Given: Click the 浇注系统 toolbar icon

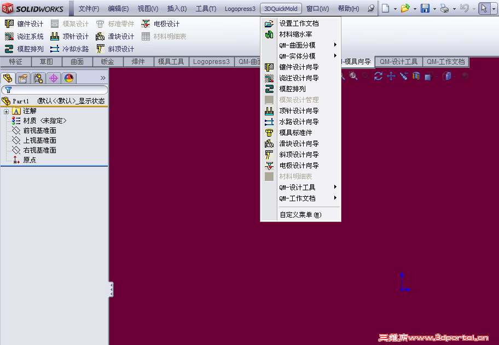Looking at the screenshot, I should pos(9,36).
